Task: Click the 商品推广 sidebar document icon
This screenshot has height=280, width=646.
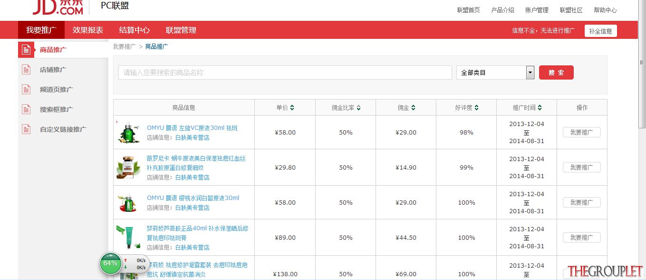Action: [26, 49]
